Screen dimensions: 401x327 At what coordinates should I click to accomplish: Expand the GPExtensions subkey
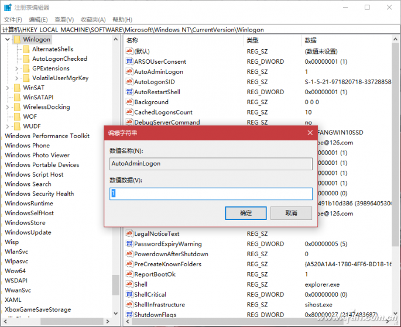point(16,68)
